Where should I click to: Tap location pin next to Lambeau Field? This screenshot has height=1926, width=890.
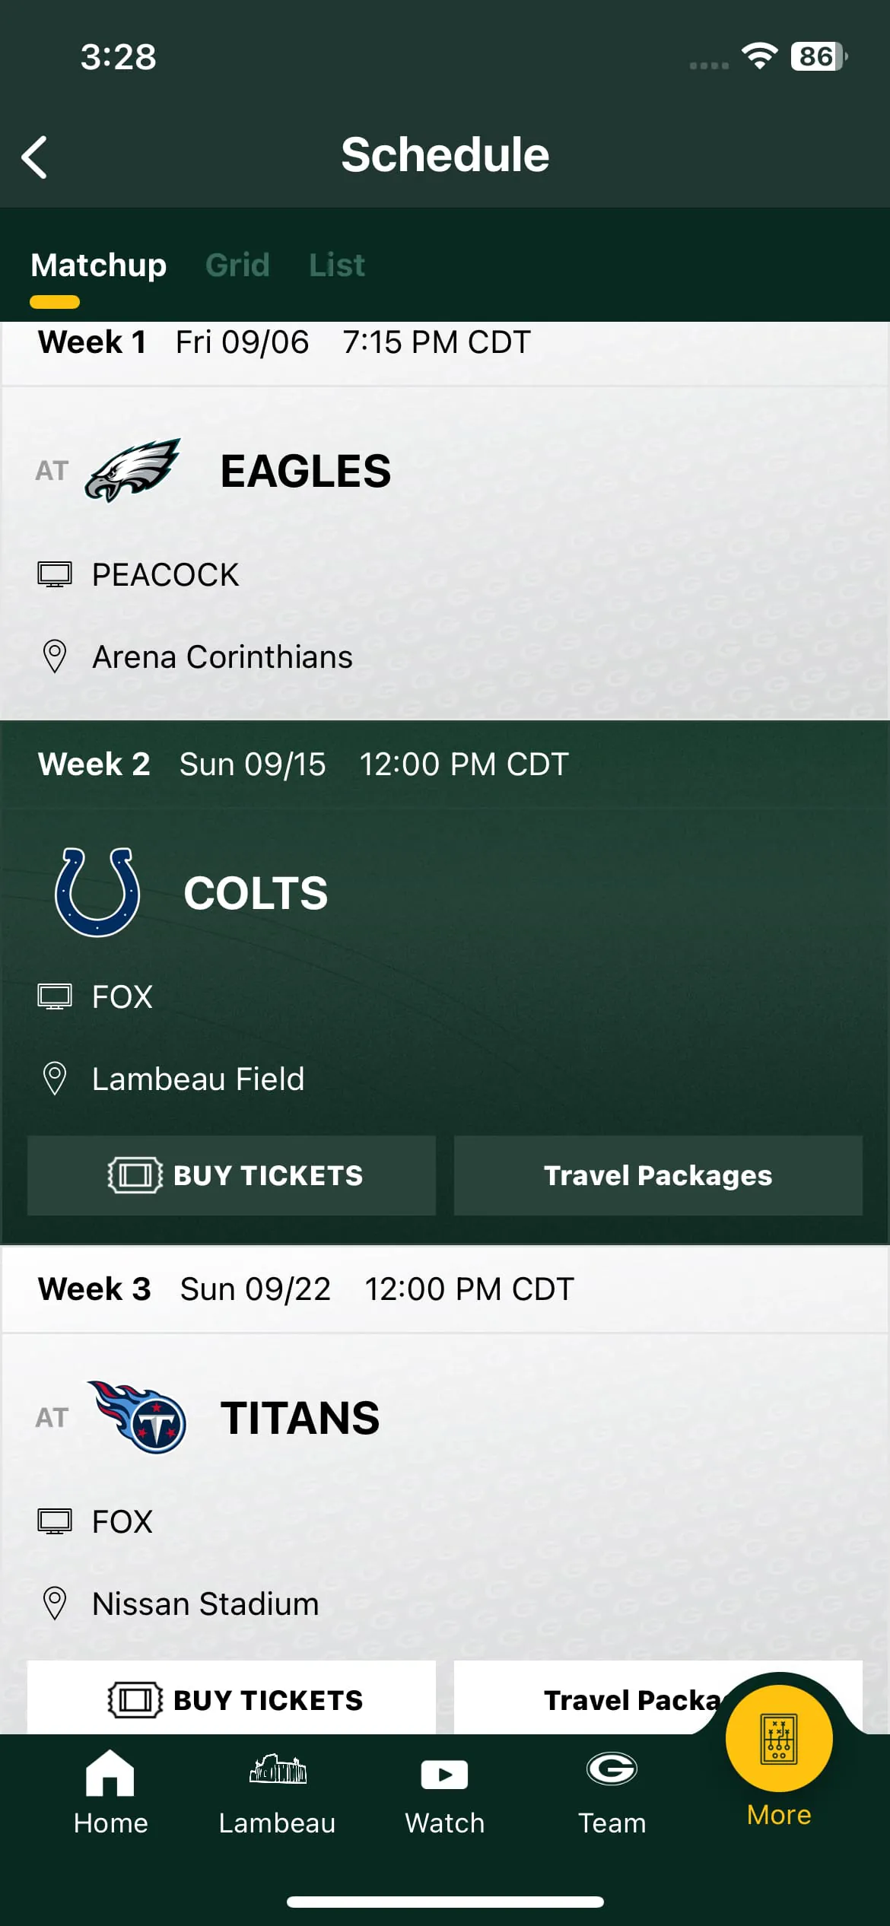click(x=55, y=1079)
